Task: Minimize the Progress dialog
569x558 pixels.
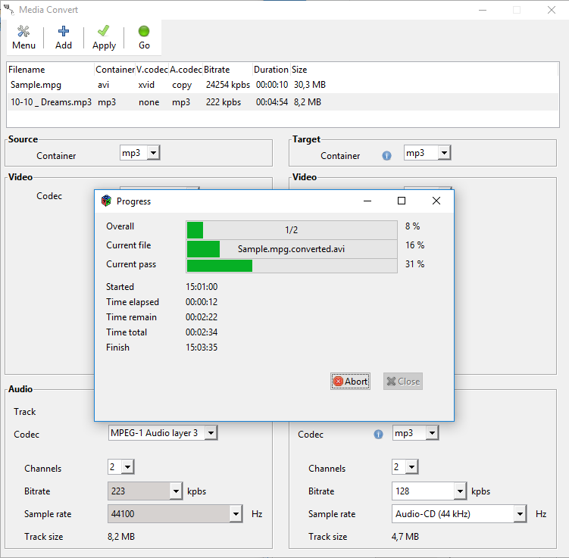Action: click(x=367, y=201)
